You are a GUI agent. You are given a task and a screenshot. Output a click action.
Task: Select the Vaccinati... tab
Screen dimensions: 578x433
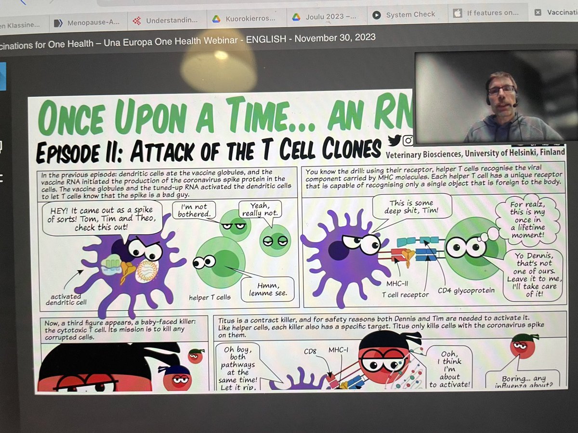tap(554, 12)
